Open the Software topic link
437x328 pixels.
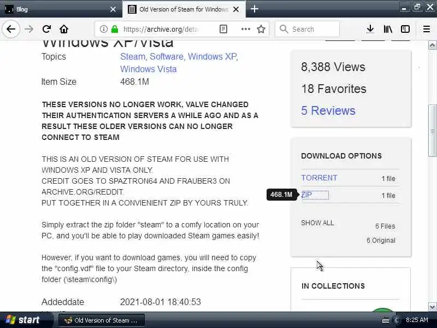click(167, 57)
